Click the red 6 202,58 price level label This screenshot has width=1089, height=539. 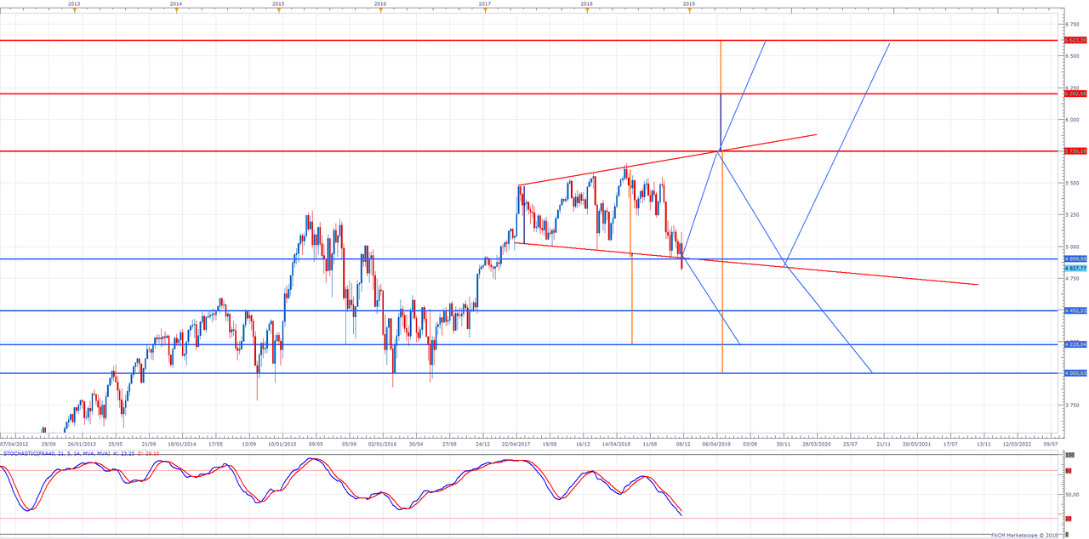point(1075,94)
